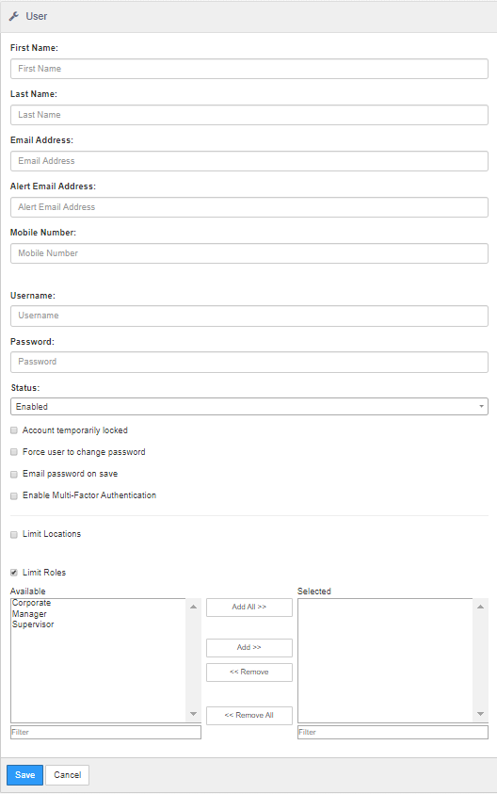497x794 pixels.
Task: Click the wrench icon beside User title
Action: coord(14,16)
